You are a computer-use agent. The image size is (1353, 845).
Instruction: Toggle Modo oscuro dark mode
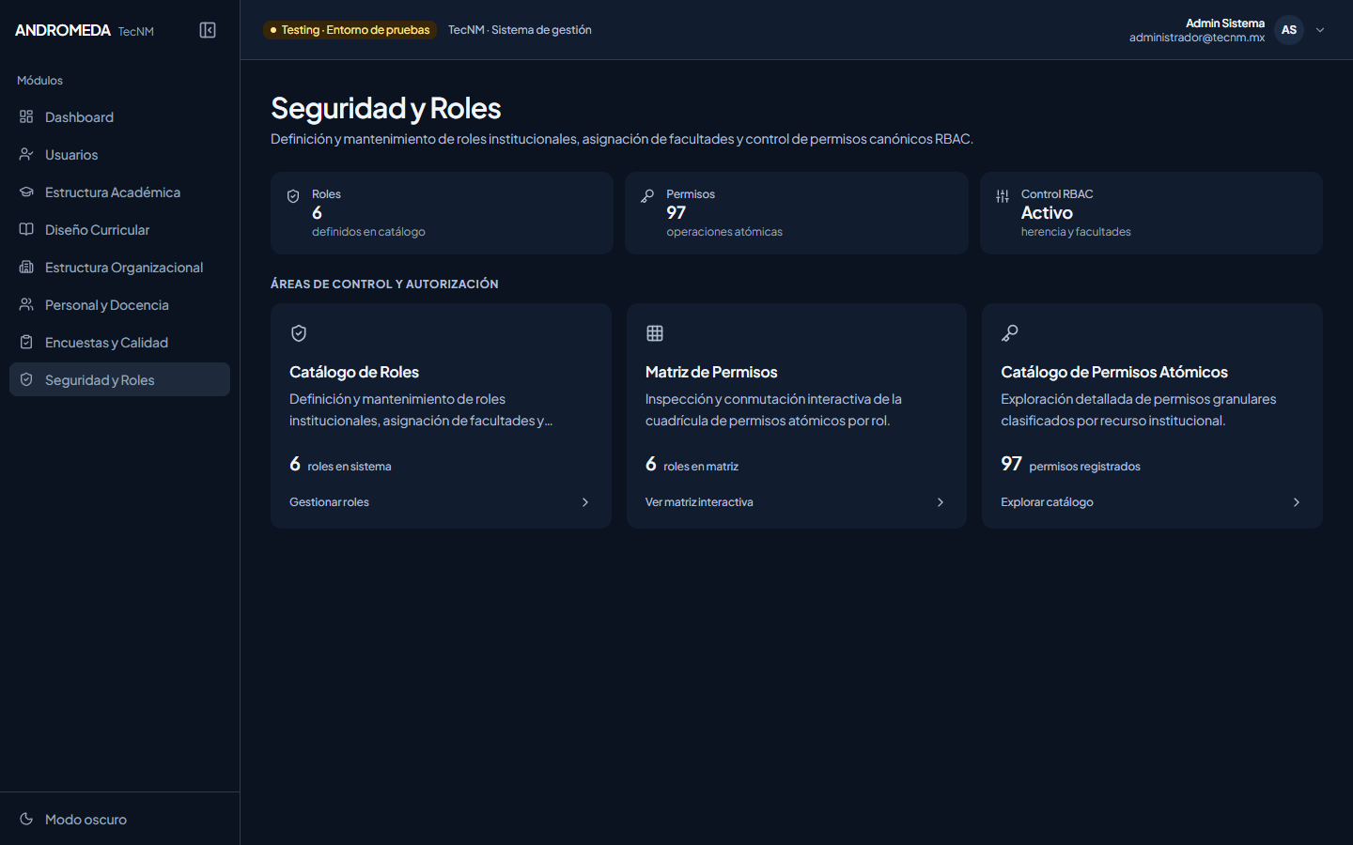coord(119,819)
